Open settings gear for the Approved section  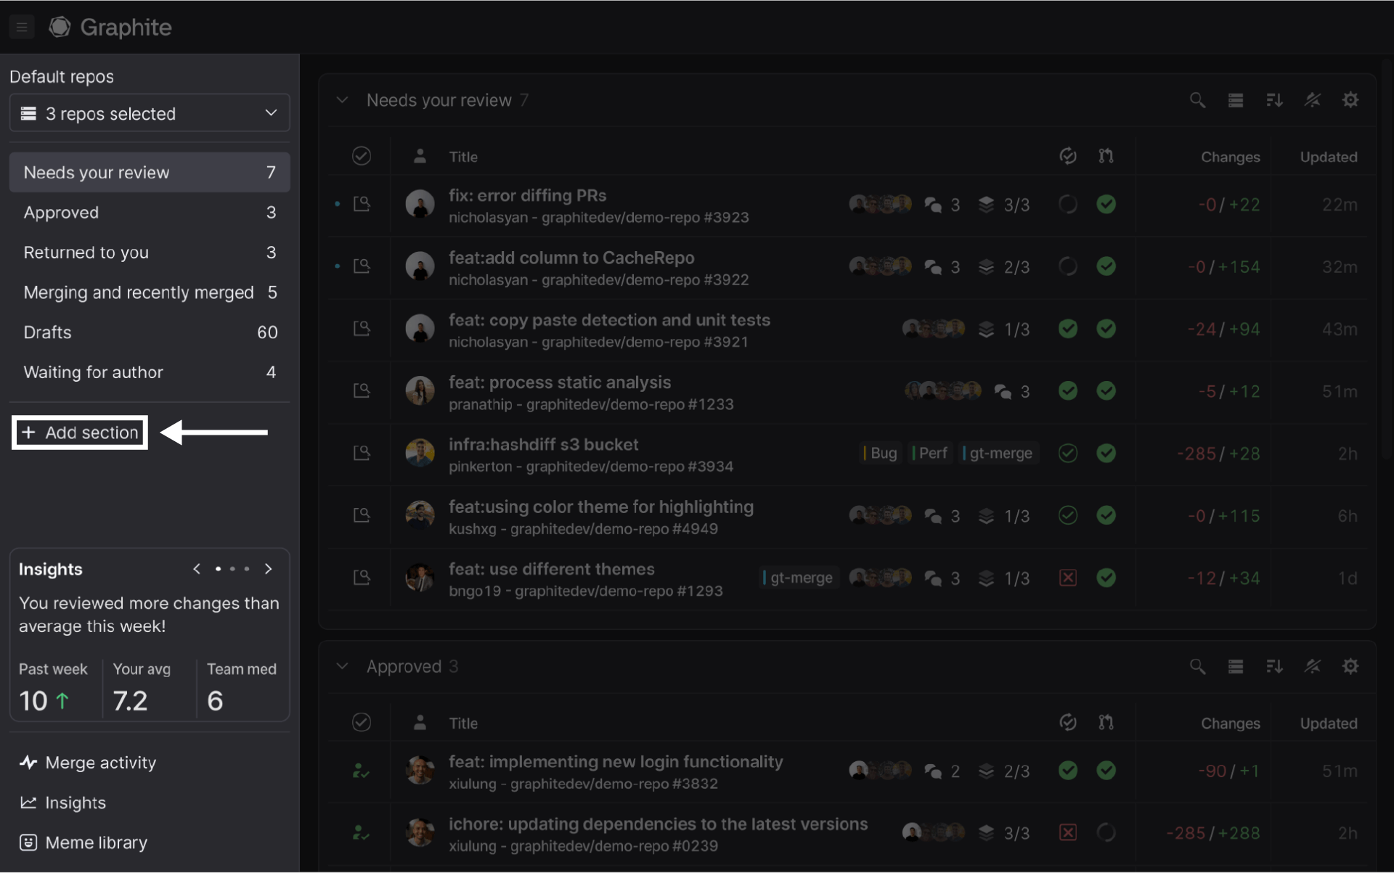tap(1351, 666)
